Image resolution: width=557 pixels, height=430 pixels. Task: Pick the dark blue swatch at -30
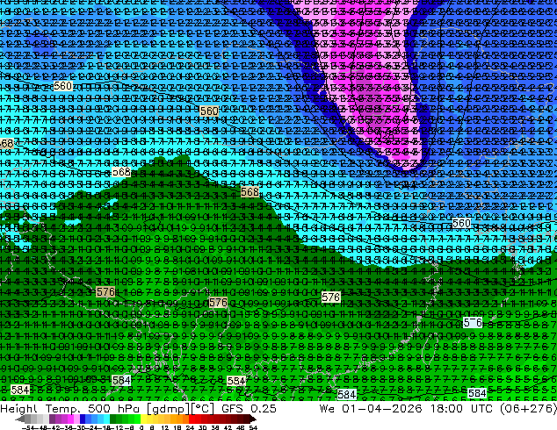tap(83, 419)
